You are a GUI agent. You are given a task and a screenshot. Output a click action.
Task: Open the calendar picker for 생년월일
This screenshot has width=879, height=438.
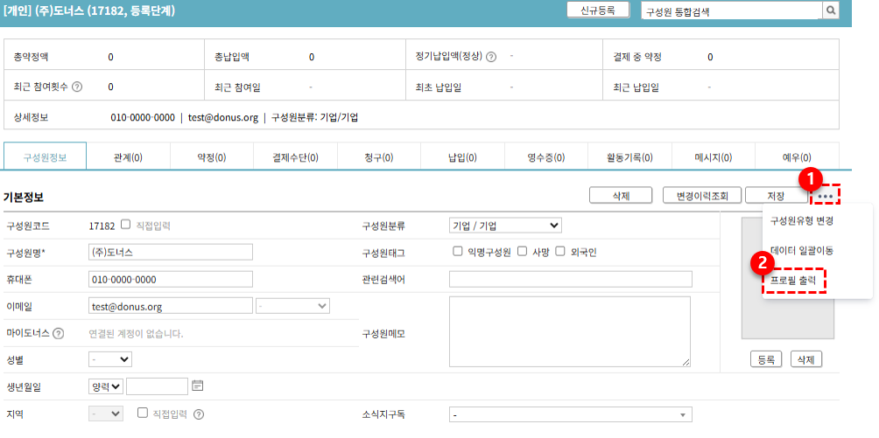197,386
